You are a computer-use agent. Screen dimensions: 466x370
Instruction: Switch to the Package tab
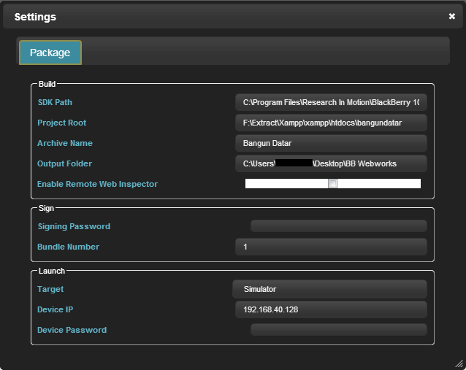tap(50, 53)
